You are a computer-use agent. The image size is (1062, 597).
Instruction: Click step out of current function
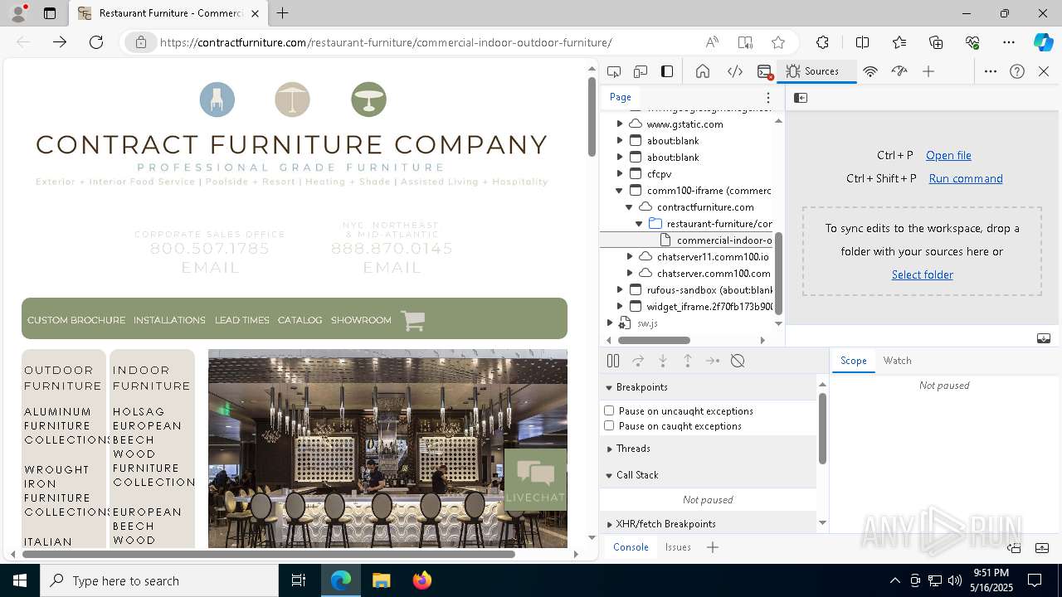pos(688,361)
